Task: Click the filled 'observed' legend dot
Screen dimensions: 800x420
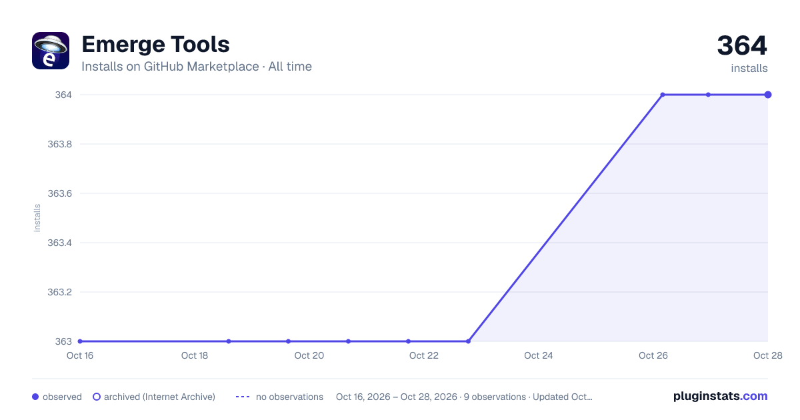Action: [x=35, y=397]
